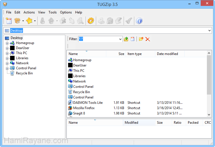Expand the Network tree node
Screen dimensions: 215x147
coord(7,63)
